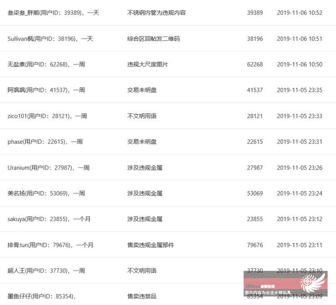Click the user entry 无盐煮
Viewport: 336px width, 305px height.
pyautogui.click(x=46, y=64)
